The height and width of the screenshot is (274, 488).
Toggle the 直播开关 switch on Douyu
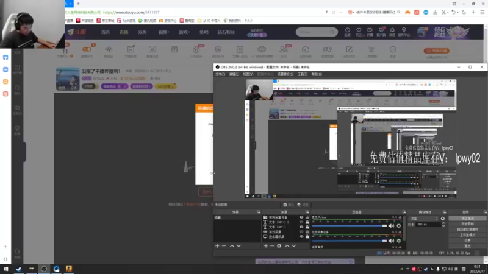[x=87, y=49]
